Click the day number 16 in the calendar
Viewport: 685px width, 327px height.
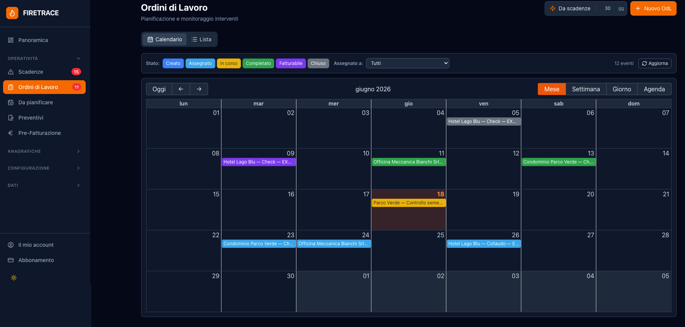click(291, 194)
